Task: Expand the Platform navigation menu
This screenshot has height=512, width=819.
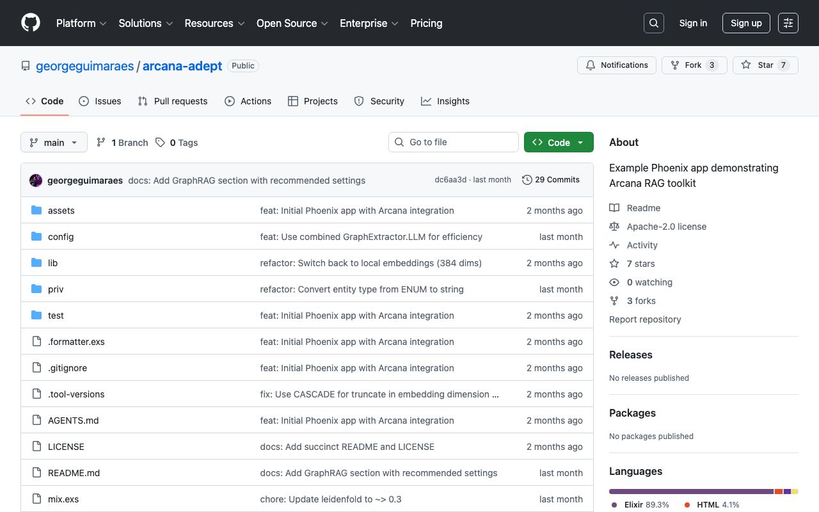Action: click(x=82, y=23)
